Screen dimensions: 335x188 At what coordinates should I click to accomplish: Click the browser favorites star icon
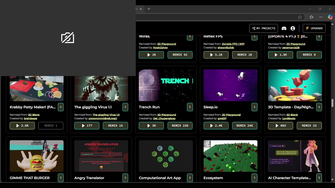coord(300,17)
